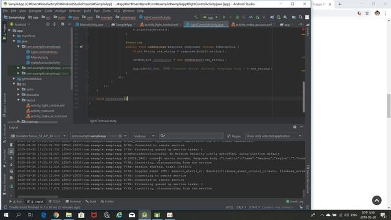Click Scroll to End icon in Logcat
The height and width of the screenshot is (220, 391).
click(11, 152)
